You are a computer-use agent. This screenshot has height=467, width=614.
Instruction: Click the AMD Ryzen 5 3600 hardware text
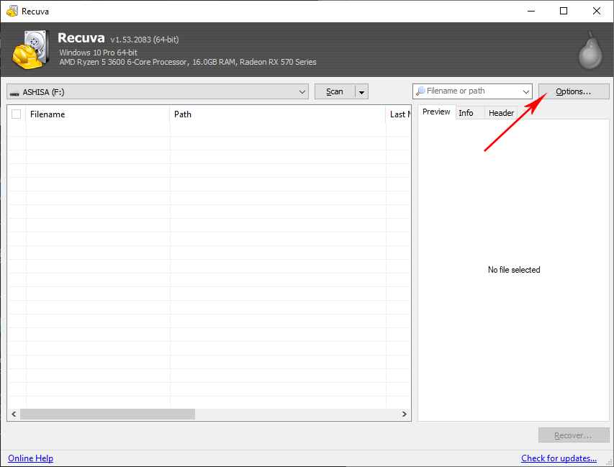coord(188,62)
